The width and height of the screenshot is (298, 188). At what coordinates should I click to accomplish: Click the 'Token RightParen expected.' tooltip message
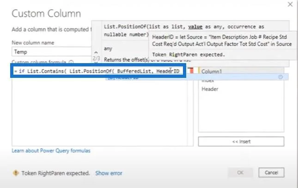pos(189,54)
